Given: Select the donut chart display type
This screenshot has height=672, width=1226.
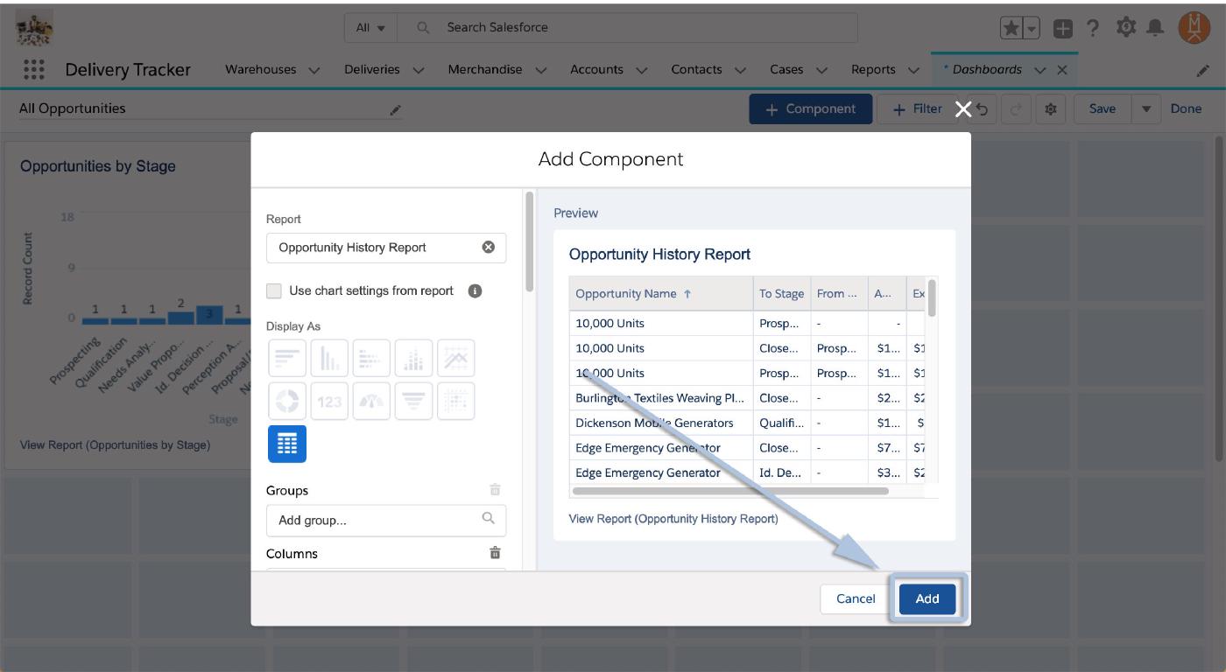Looking at the screenshot, I should (x=287, y=401).
